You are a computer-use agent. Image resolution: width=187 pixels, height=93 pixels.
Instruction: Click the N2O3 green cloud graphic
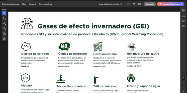click(x=64, y=46)
